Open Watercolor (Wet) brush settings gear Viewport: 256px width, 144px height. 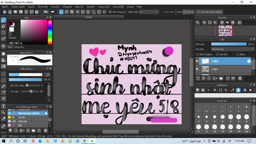46,113
